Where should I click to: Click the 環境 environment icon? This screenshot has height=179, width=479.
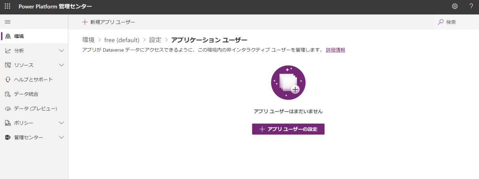pyautogui.click(x=8, y=36)
